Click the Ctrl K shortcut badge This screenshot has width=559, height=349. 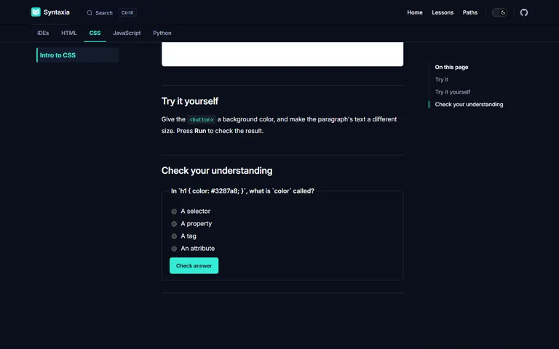[x=127, y=13]
